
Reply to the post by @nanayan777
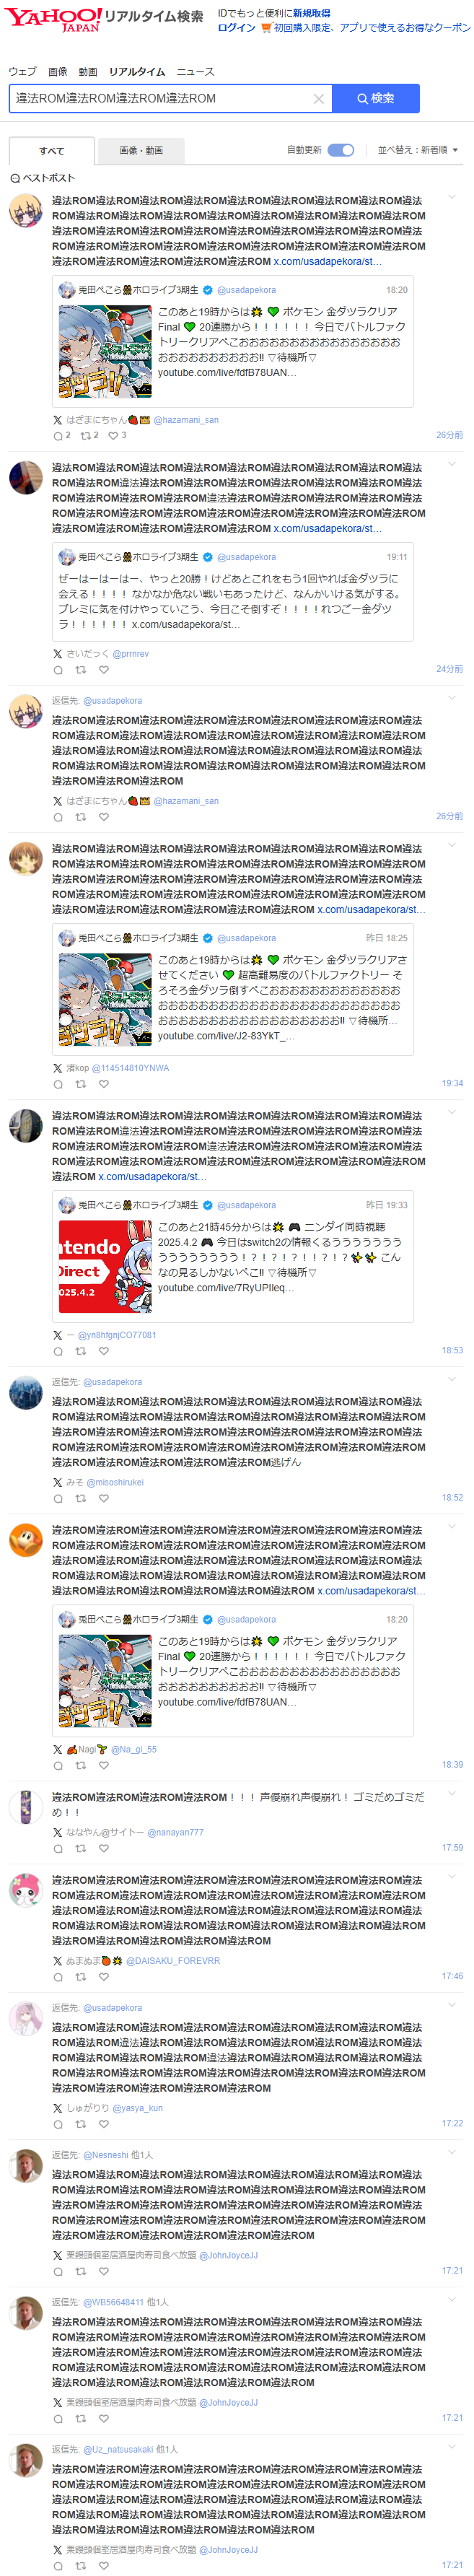tap(58, 1848)
